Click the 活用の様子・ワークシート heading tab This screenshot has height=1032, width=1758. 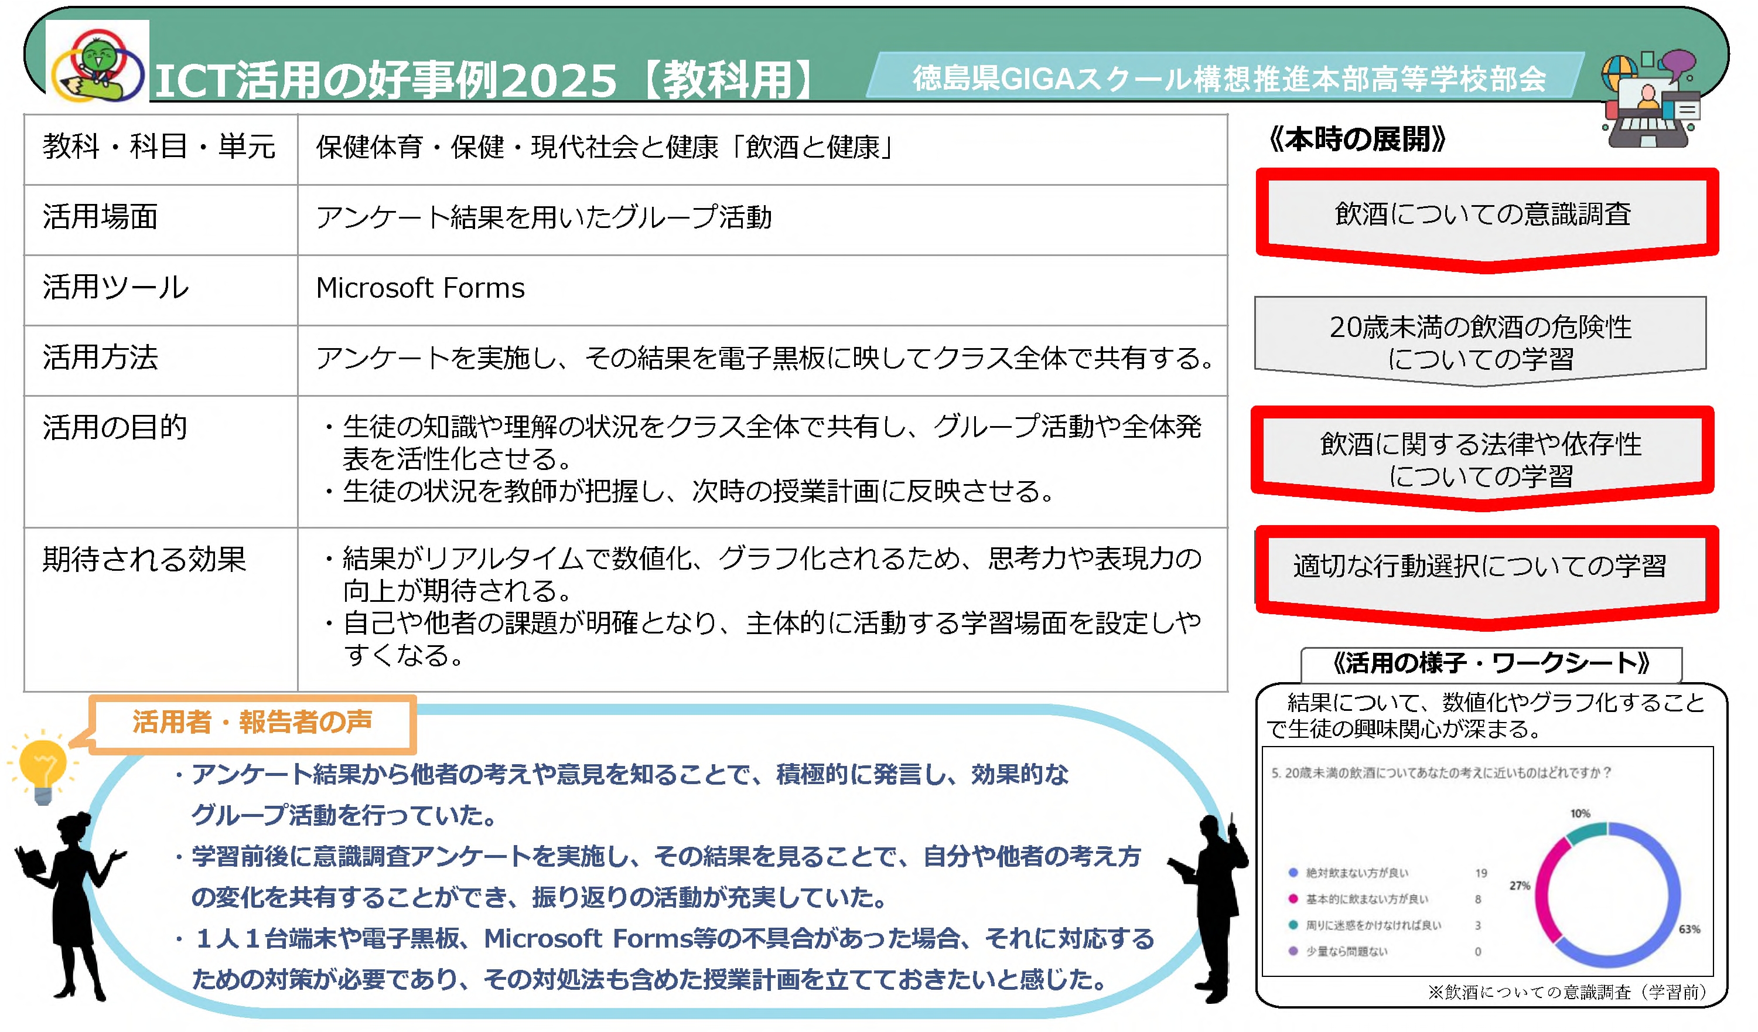click(x=1491, y=663)
